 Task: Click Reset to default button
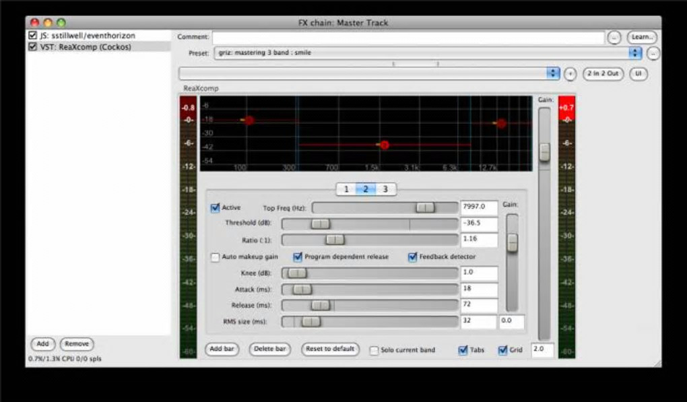330,349
